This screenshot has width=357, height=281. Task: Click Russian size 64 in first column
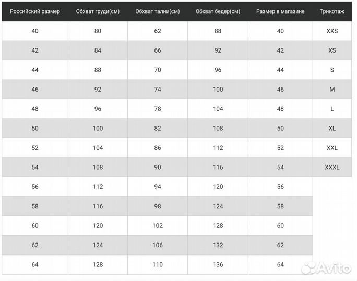35,265
